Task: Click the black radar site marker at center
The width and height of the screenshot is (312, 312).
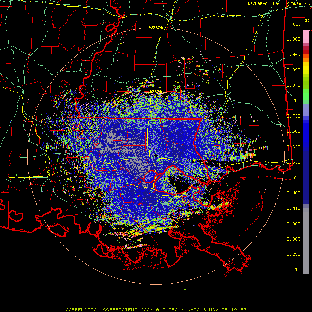Action: 156,155
